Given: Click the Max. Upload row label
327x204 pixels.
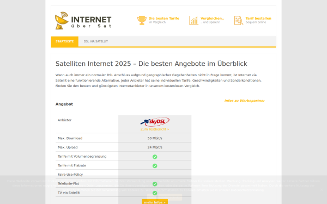Looking at the screenshot, I should (68, 147).
